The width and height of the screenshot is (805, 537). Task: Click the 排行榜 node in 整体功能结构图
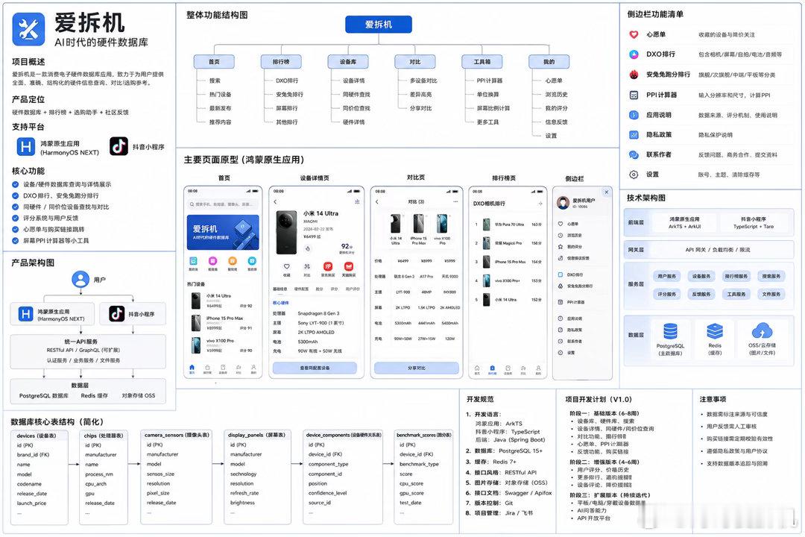click(x=281, y=62)
